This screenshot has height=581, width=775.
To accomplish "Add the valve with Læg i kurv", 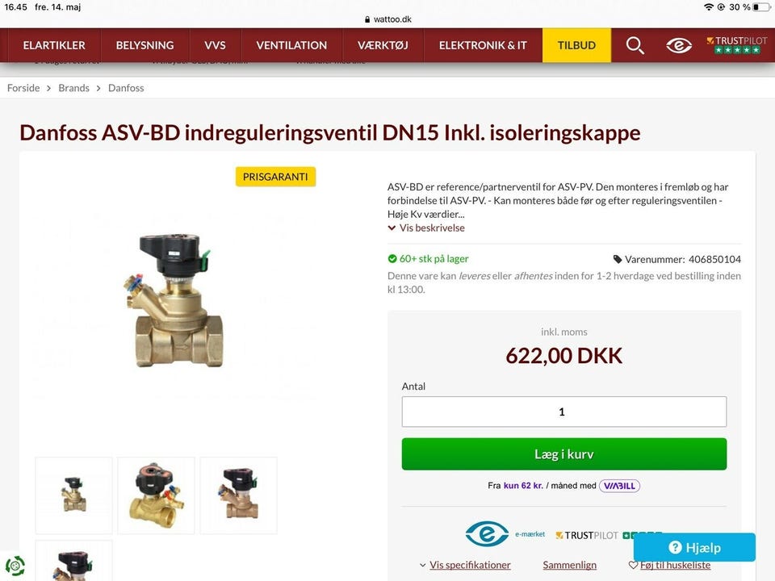I will point(564,454).
